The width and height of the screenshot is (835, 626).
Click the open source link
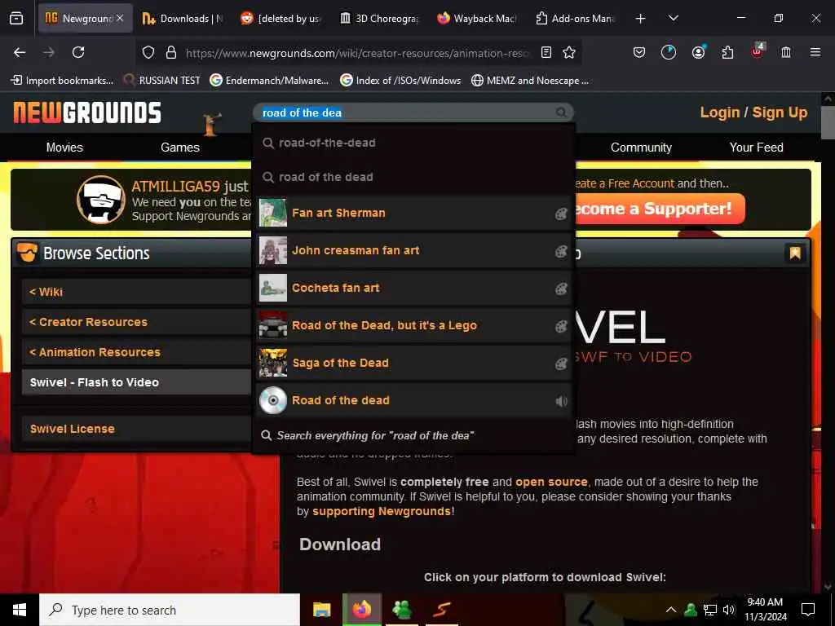coord(551,482)
